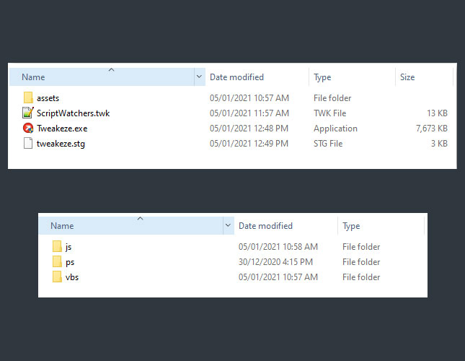The height and width of the screenshot is (361, 465).
Task: Click the Name header in bottom list
Action: [x=62, y=226]
